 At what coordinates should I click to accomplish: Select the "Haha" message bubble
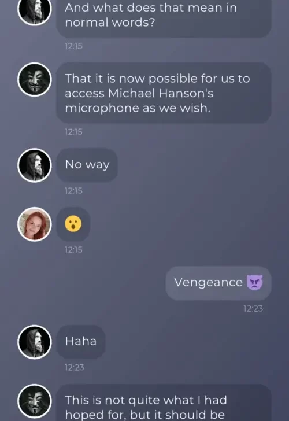click(81, 342)
